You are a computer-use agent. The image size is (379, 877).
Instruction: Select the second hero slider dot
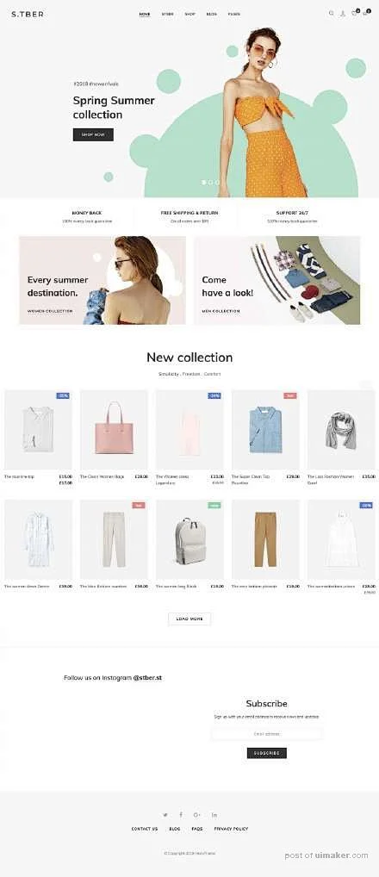(210, 182)
